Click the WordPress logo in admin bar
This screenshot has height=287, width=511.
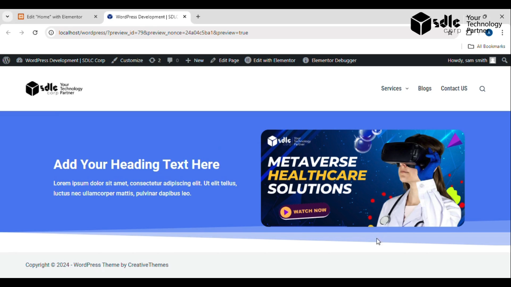coord(6,60)
